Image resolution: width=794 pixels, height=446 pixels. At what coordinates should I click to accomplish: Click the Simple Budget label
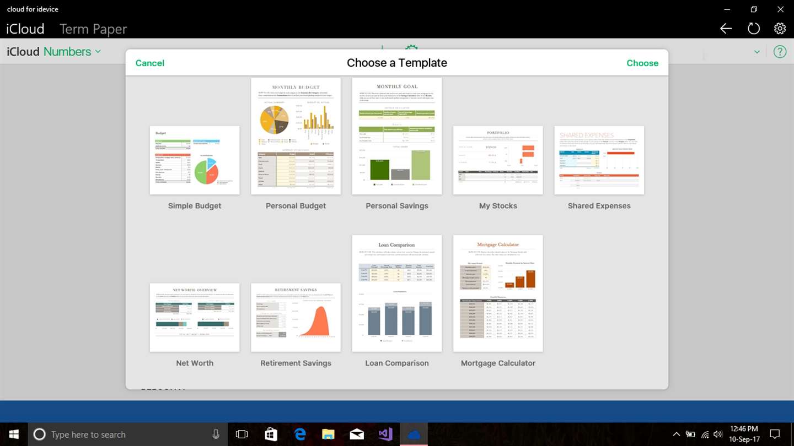(x=195, y=206)
